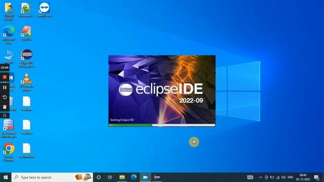Open Get Started With Oracle shortcut
The image size is (324, 182).
(9, 129)
